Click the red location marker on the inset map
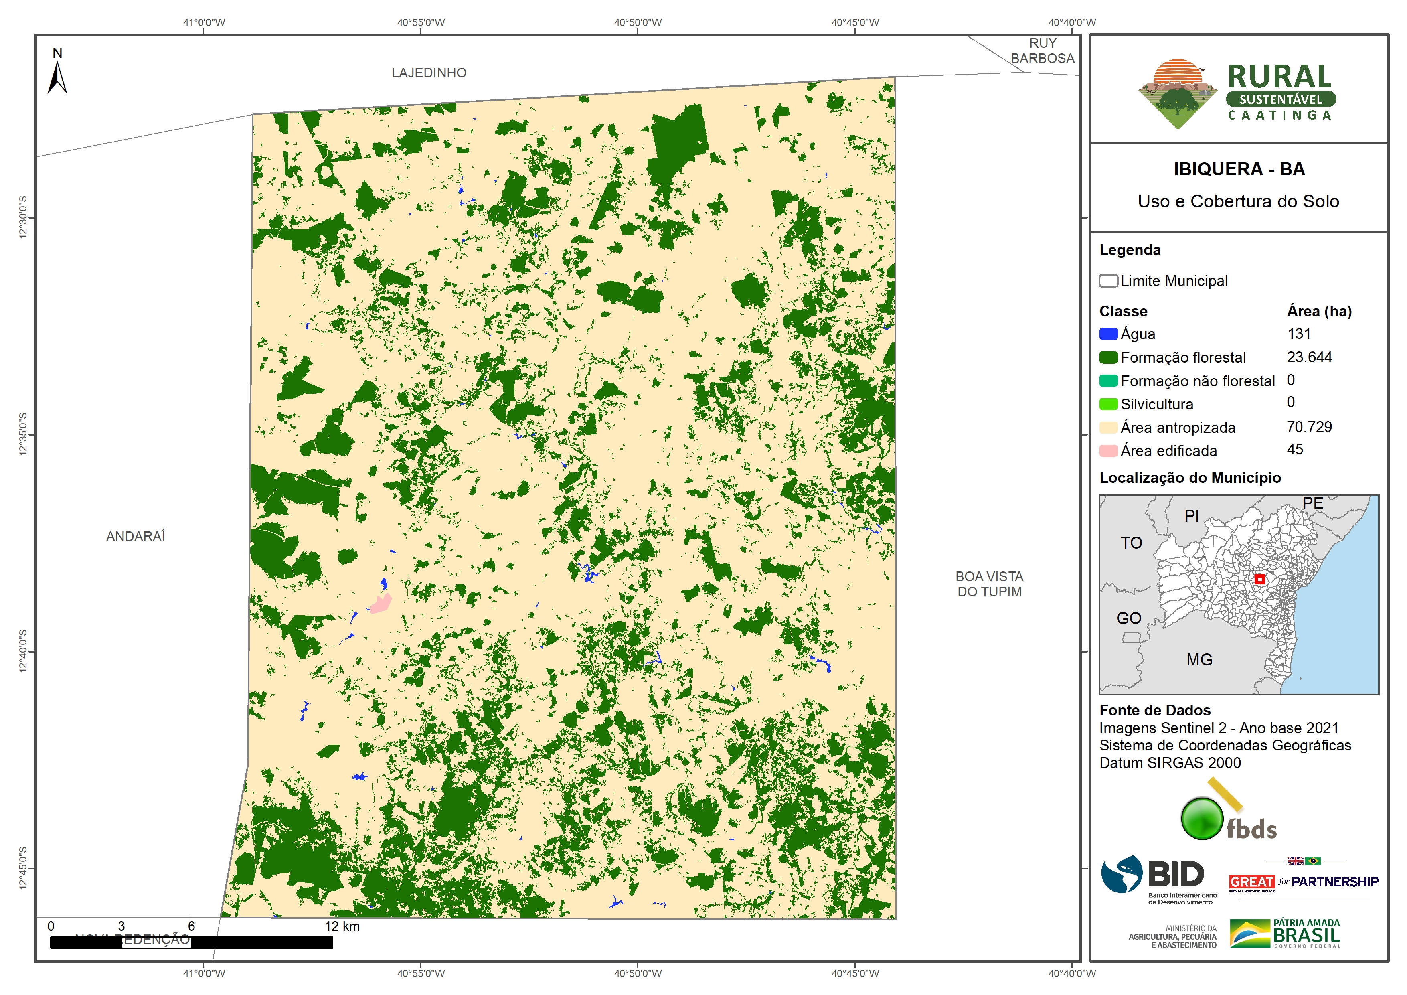1407x995 pixels. tap(1259, 580)
